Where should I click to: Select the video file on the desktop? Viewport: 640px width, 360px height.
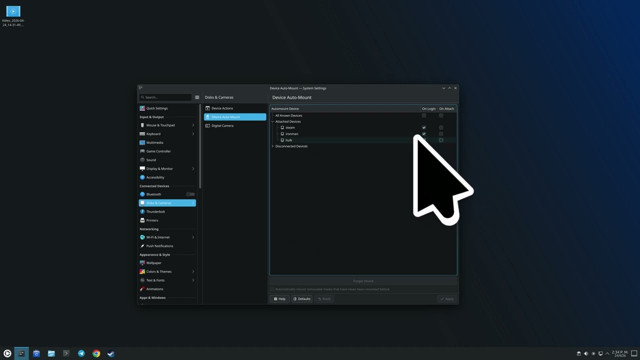pyautogui.click(x=13, y=16)
